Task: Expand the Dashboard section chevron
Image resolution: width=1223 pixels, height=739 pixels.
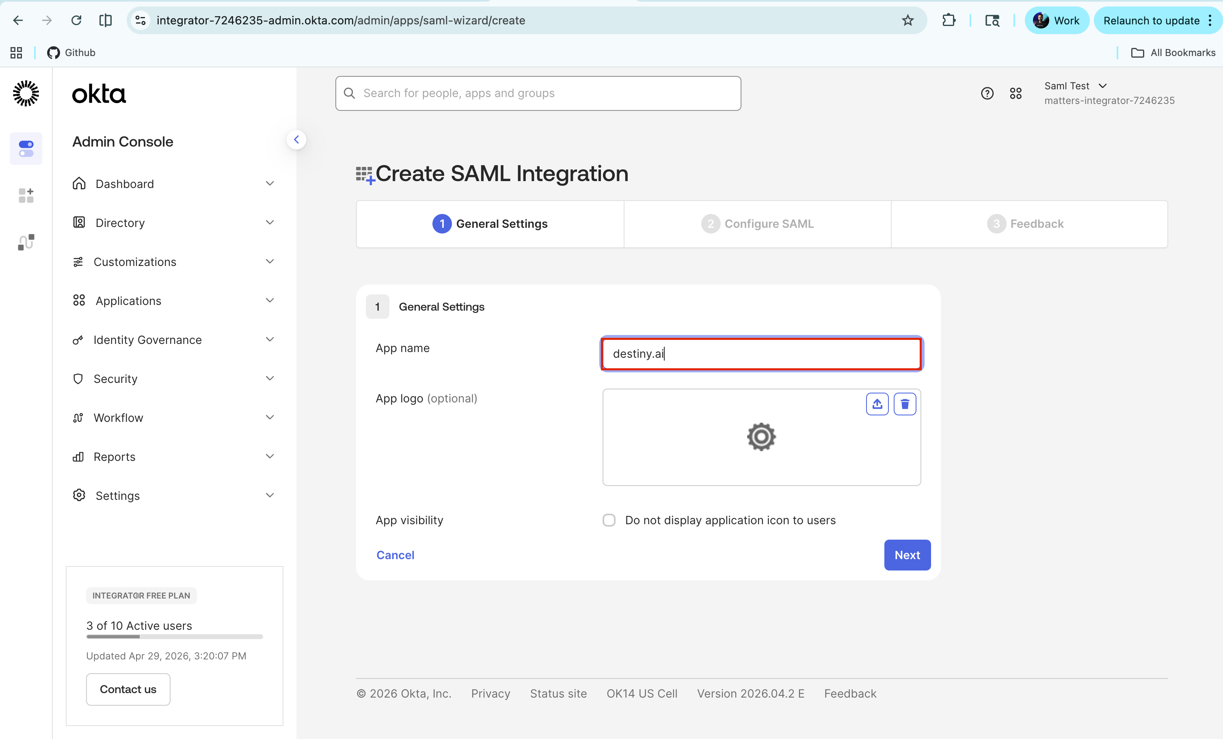Action: tap(270, 184)
